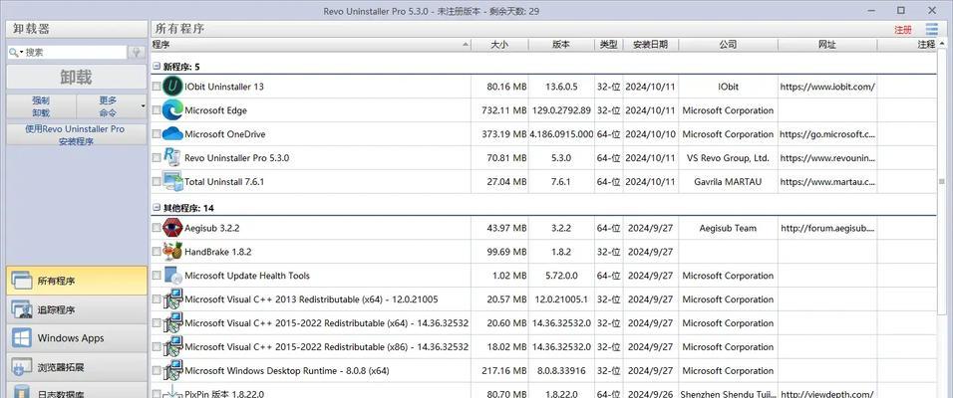Switch to the 追踪程序 section

coord(77,309)
